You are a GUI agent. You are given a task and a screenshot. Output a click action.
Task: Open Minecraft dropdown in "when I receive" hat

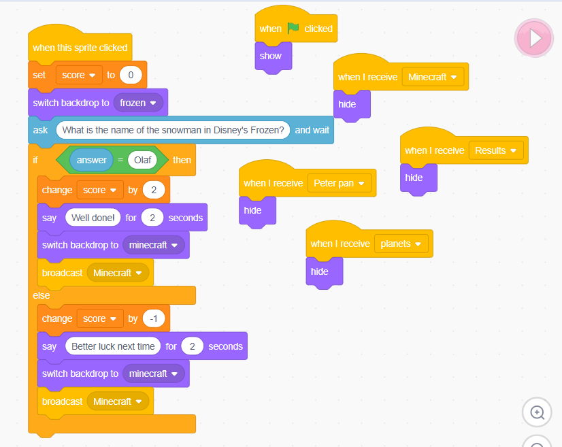pos(433,77)
